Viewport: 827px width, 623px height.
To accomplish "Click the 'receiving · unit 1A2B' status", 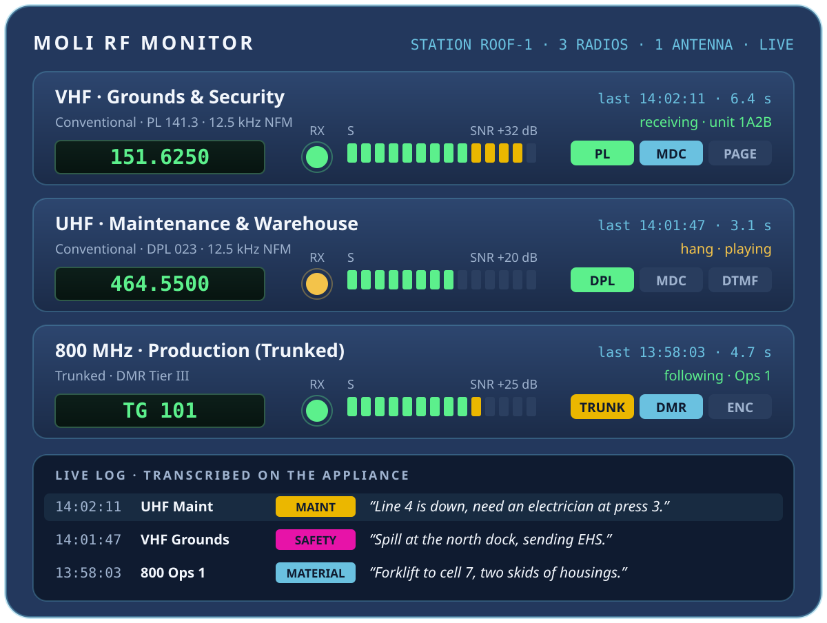I will 706,122.
